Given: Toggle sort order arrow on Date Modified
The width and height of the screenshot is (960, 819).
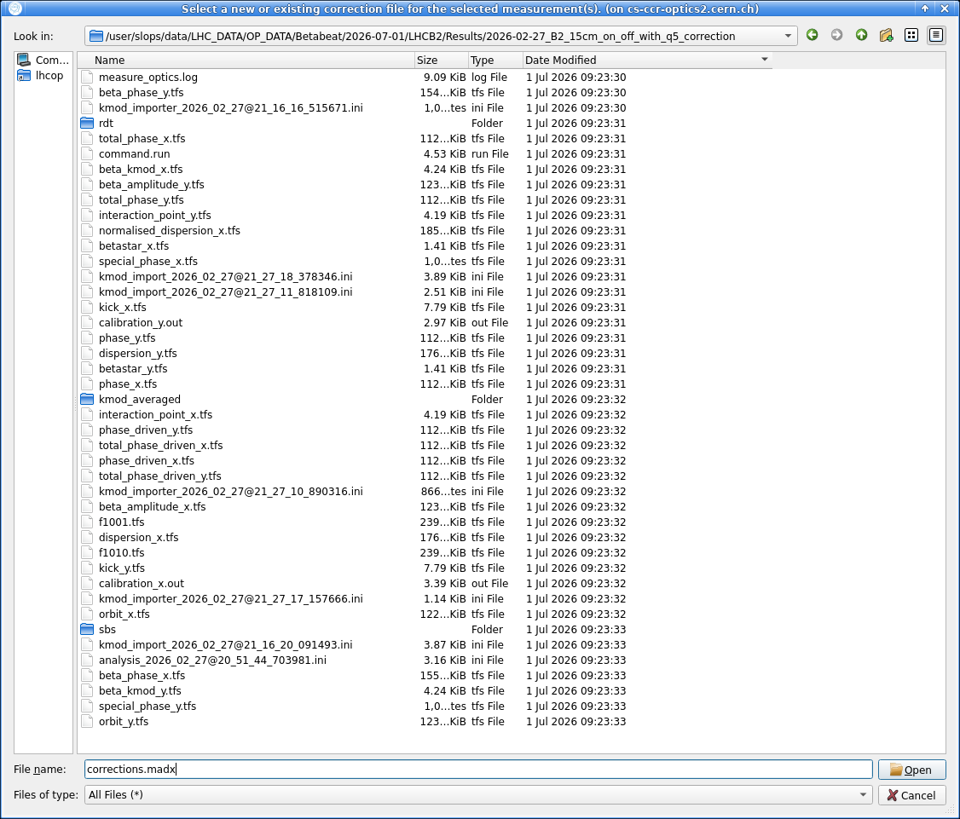Looking at the screenshot, I should (x=764, y=60).
